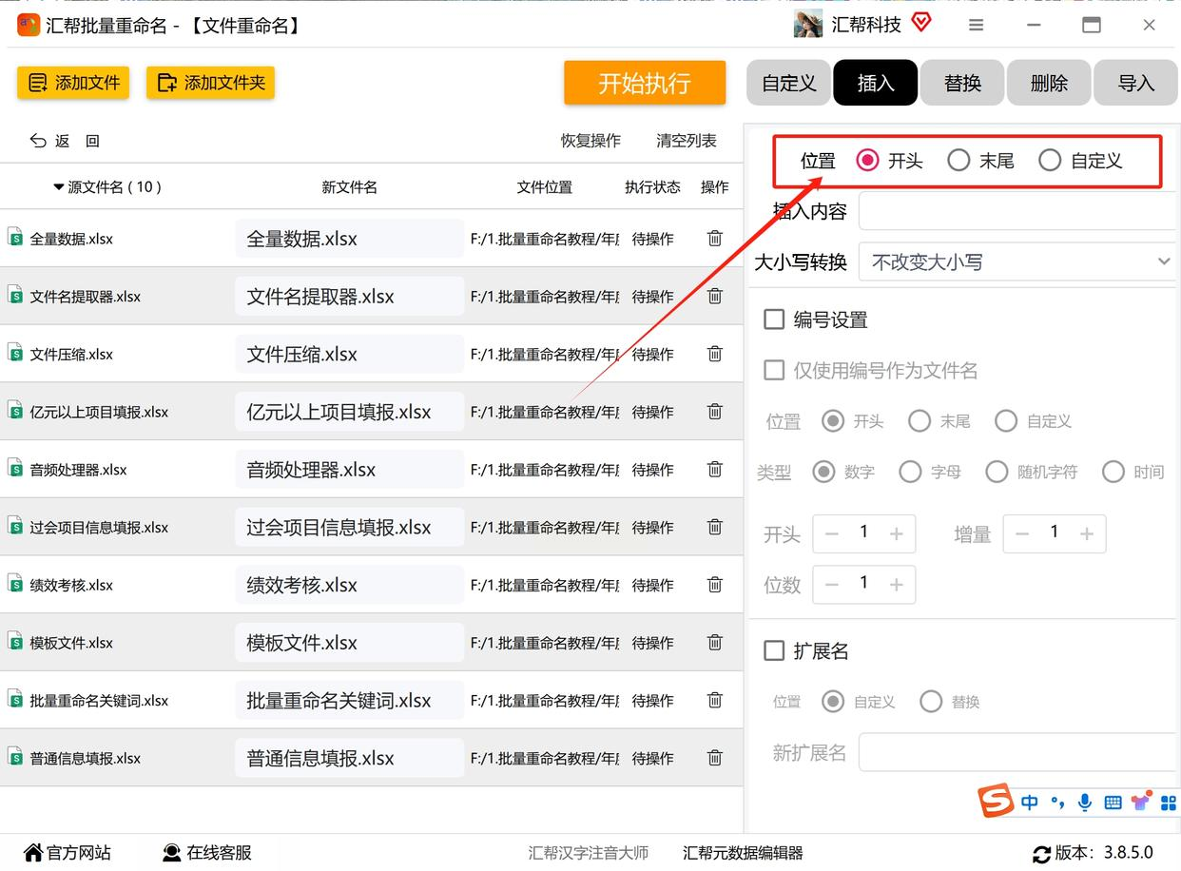The image size is (1181, 871).
Task: Select the 末尾 position radio button
Action: pos(958,161)
